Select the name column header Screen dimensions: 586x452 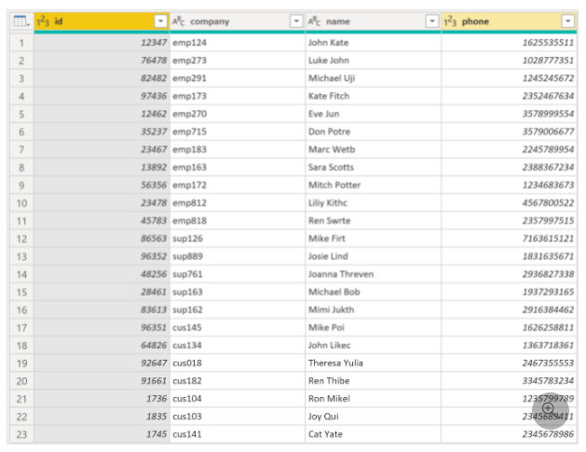point(374,21)
